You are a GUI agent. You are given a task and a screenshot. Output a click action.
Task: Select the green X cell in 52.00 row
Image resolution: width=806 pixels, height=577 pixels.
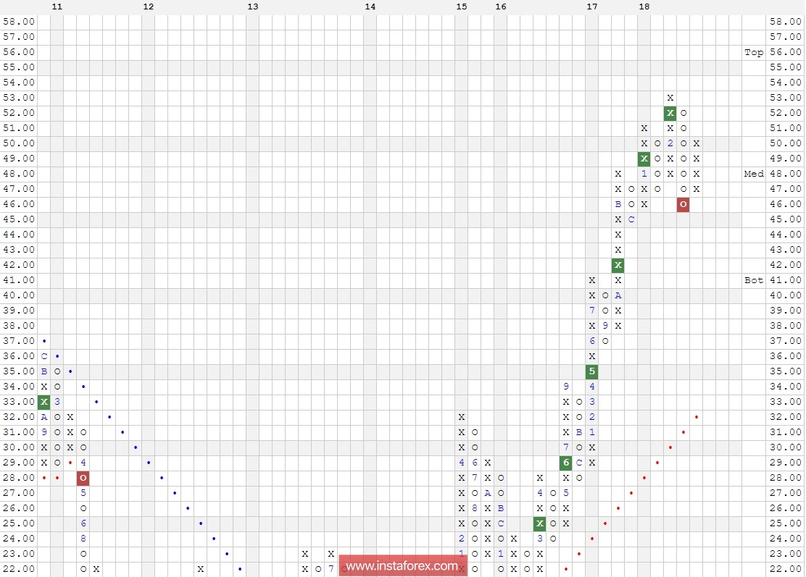[670, 113]
